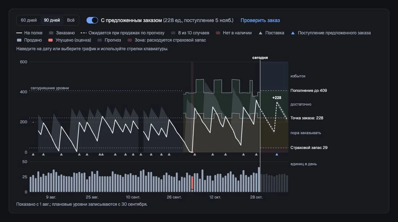The width and height of the screenshot is (398, 222).
Task: Click the Зона: расходуется страховой запас swatch
Action: pyautogui.click(x=130, y=40)
